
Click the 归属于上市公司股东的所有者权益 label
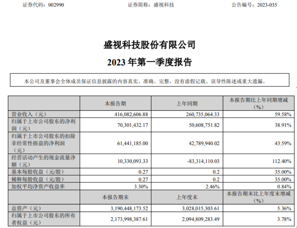(x=43, y=219)
